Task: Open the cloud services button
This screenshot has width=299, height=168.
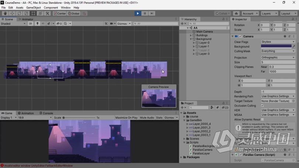Action: click(236, 14)
